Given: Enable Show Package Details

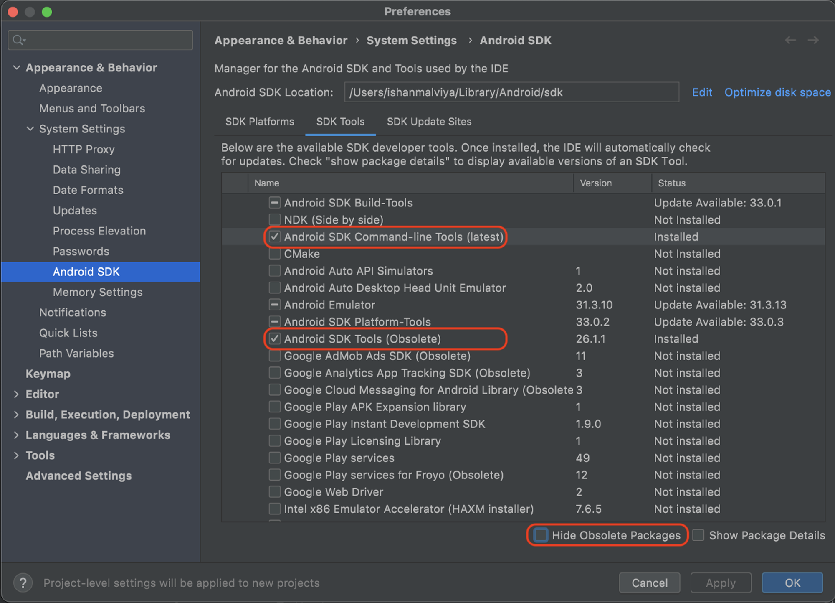Looking at the screenshot, I should pyautogui.click(x=698, y=535).
